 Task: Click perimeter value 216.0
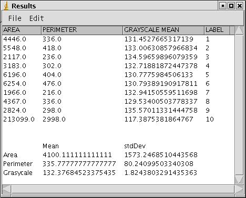click(52, 93)
